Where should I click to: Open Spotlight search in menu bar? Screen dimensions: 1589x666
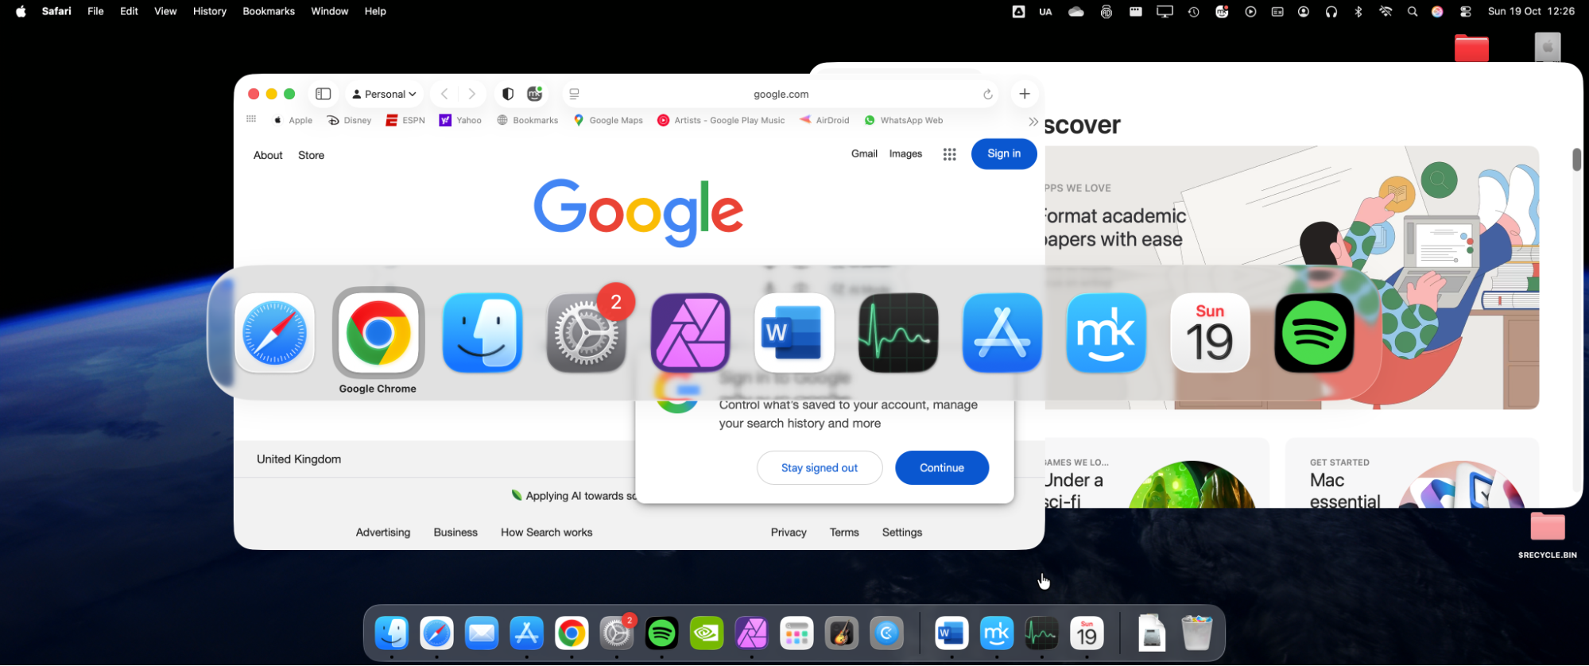click(x=1412, y=11)
